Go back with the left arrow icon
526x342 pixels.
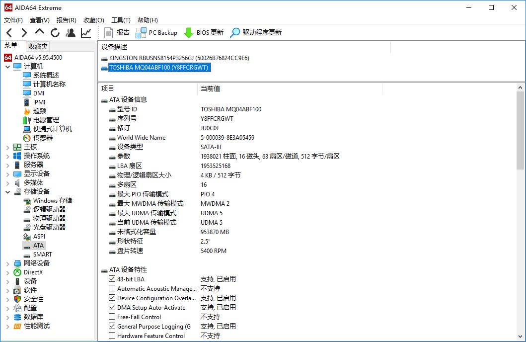[9, 32]
